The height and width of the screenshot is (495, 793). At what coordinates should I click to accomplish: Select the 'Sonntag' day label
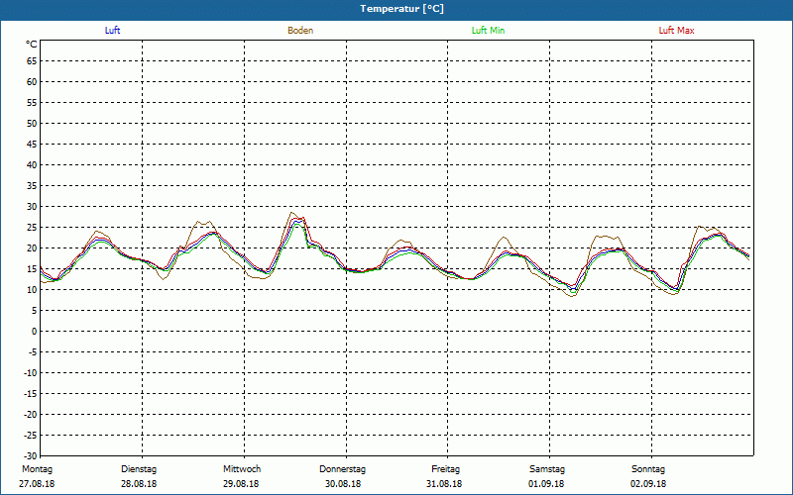648,469
